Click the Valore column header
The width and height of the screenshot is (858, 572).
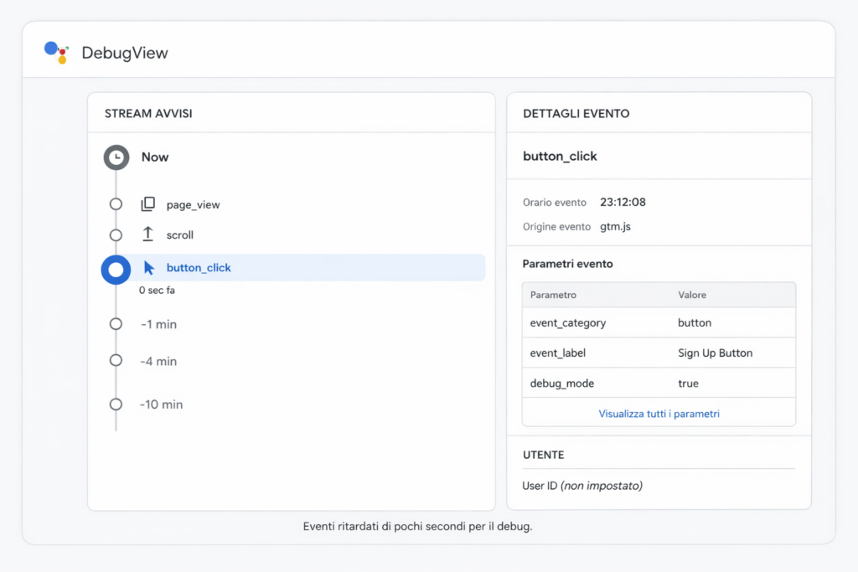692,295
